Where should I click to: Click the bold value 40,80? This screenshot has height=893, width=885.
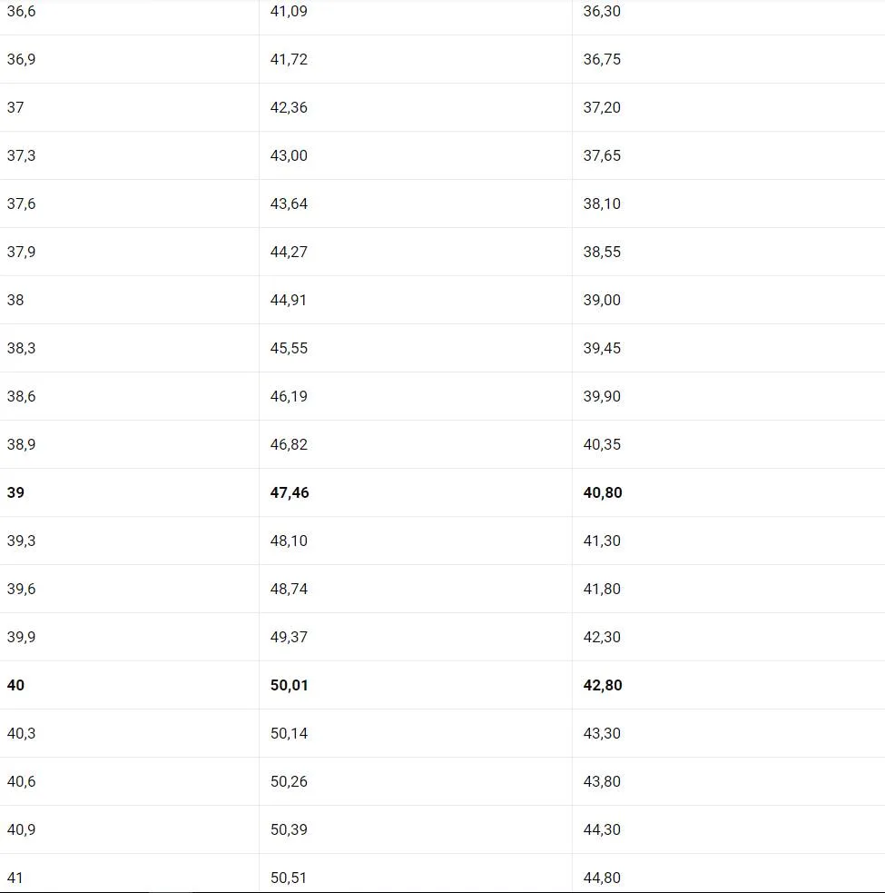pos(603,492)
